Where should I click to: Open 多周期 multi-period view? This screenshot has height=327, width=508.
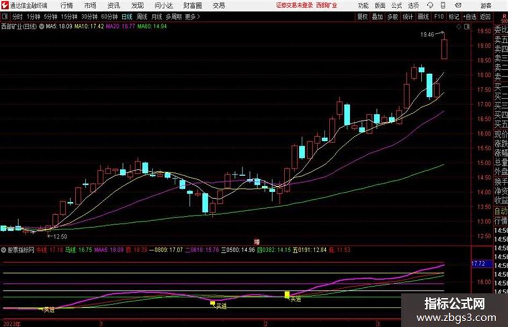click(x=174, y=17)
